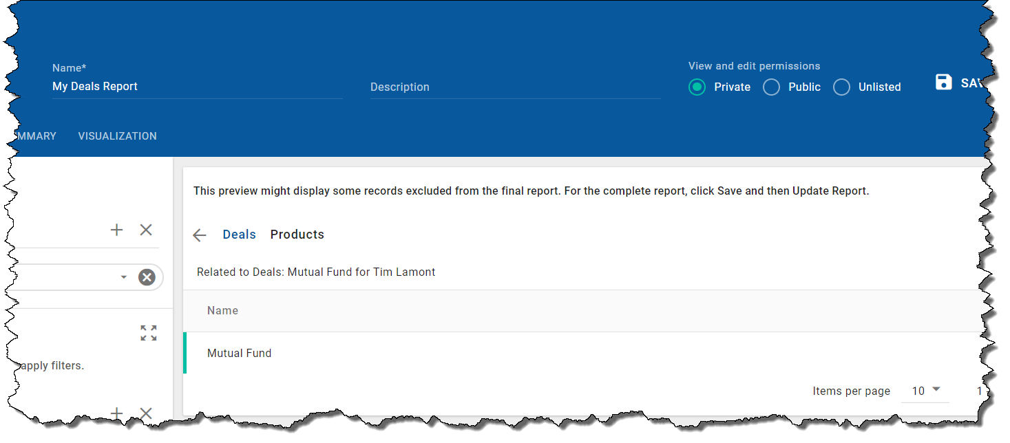
Task: Select the Unlisted permission option
Action: (x=841, y=87)
